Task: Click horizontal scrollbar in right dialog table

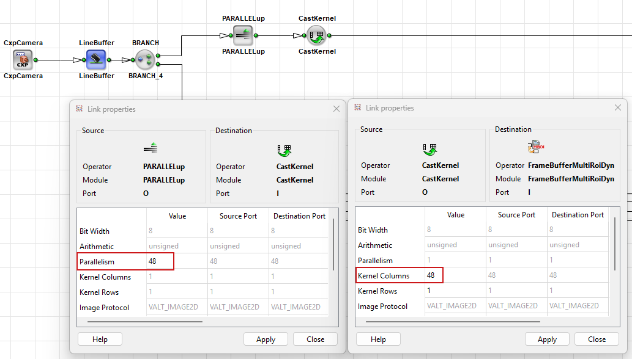Action: [x=453, y=322]
